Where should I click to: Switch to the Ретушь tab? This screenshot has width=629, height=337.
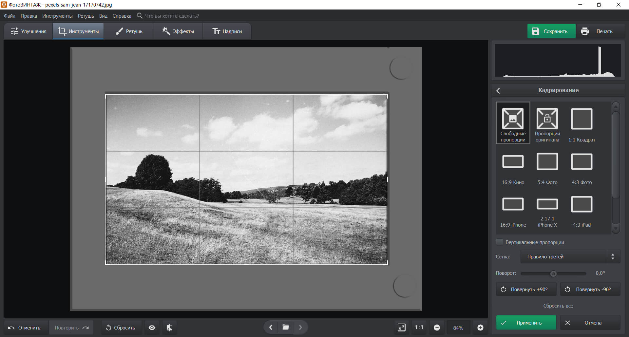tap(129, 31)
